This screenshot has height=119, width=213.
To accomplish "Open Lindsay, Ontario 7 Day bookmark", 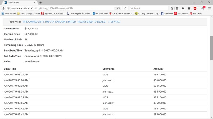I will [148, 13].
